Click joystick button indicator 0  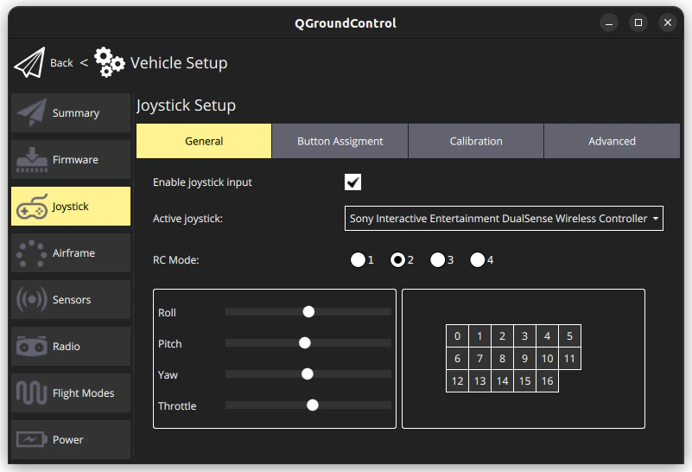457,336
